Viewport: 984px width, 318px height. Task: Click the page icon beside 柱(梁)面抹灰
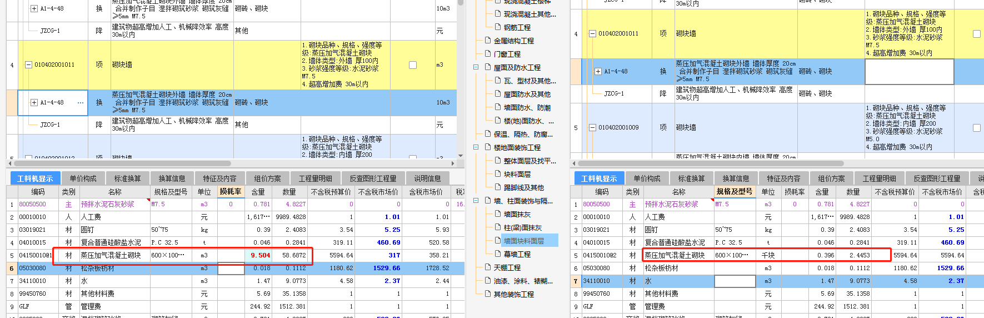click(x=498, y=227)
